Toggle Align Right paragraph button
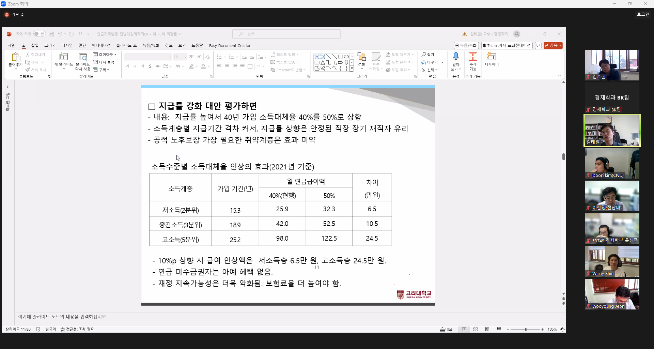Viewport: 654px width, 349px height. 235,66
